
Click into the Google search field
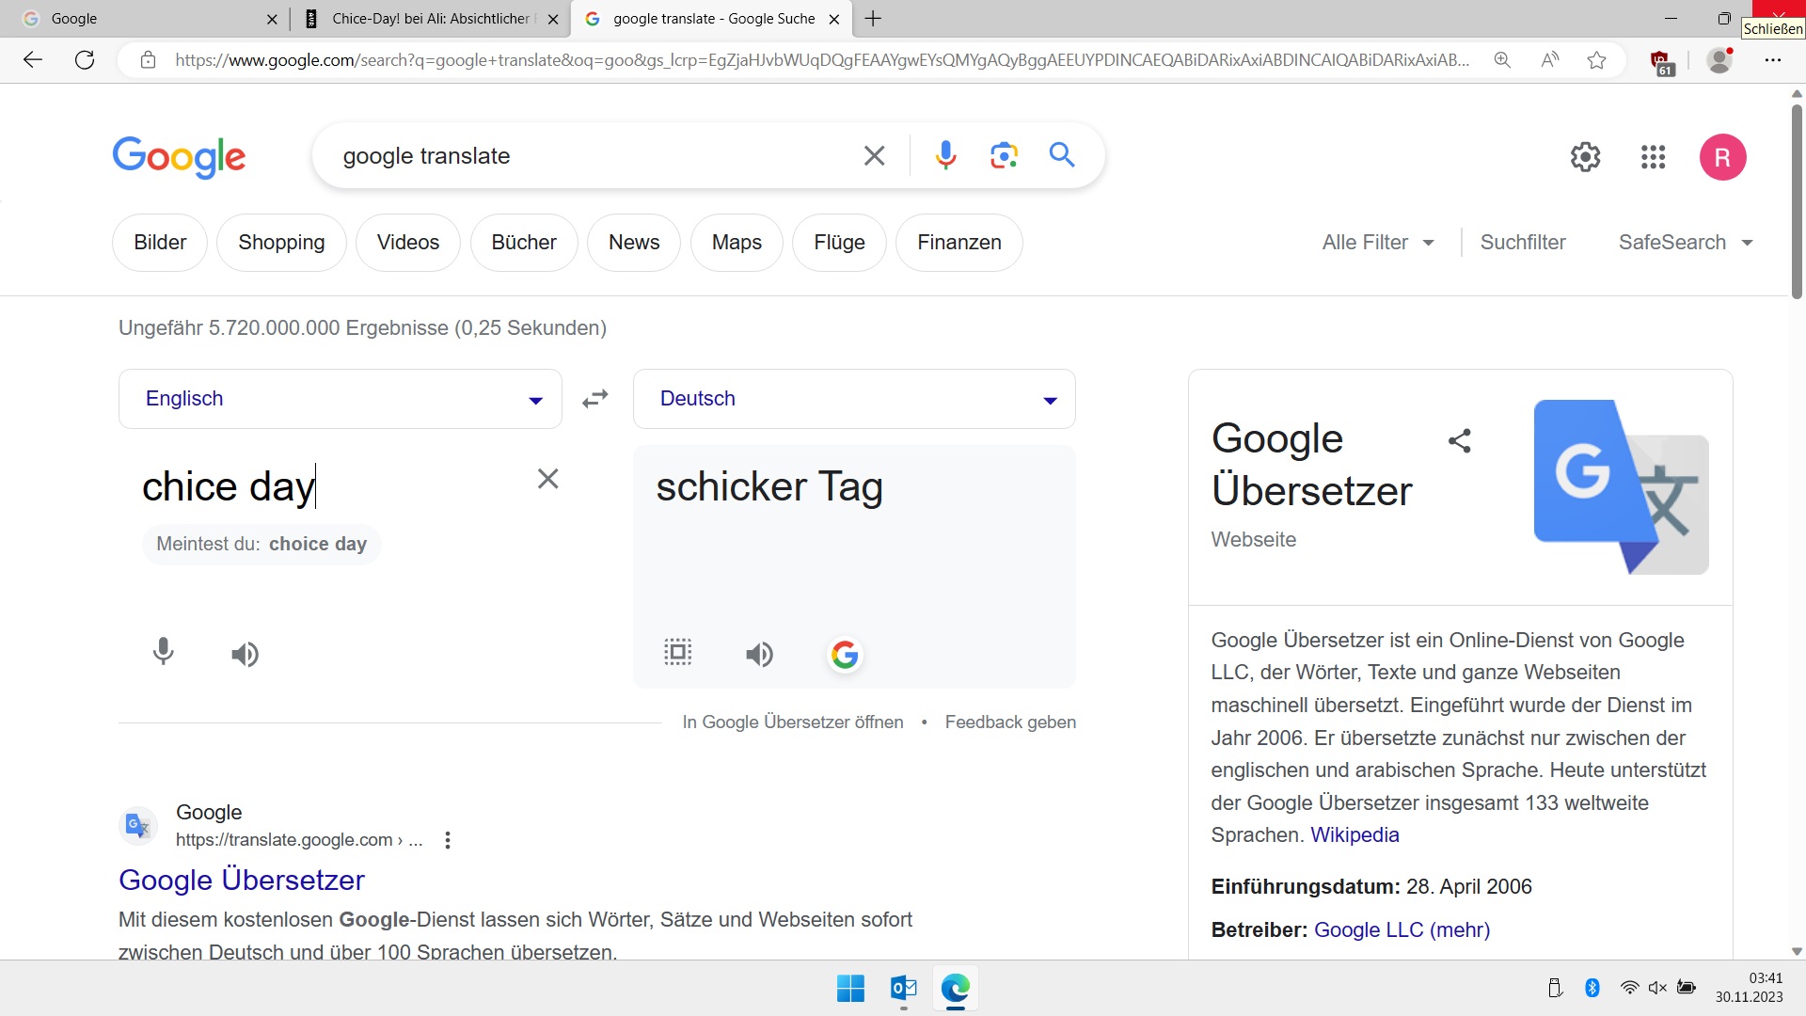click(x=593, y=156)
